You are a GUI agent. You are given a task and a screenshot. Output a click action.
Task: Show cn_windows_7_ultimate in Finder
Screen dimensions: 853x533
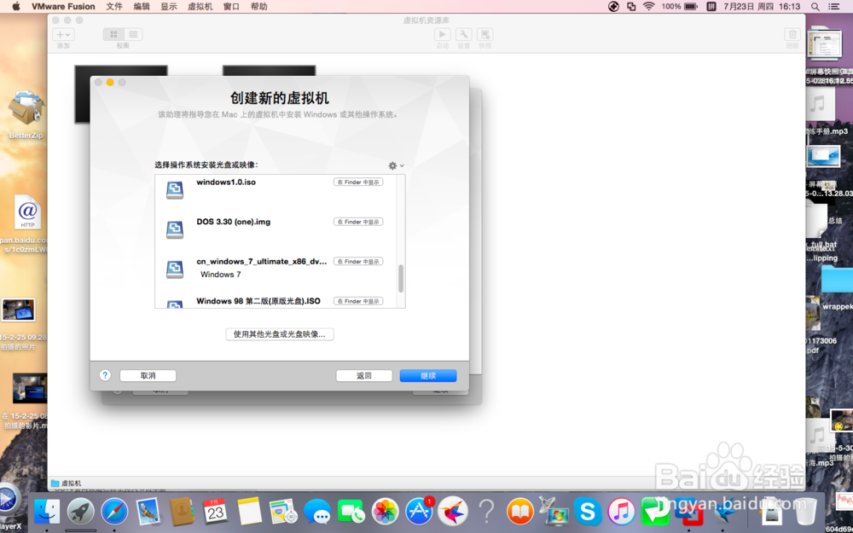(x=358, y=262)
